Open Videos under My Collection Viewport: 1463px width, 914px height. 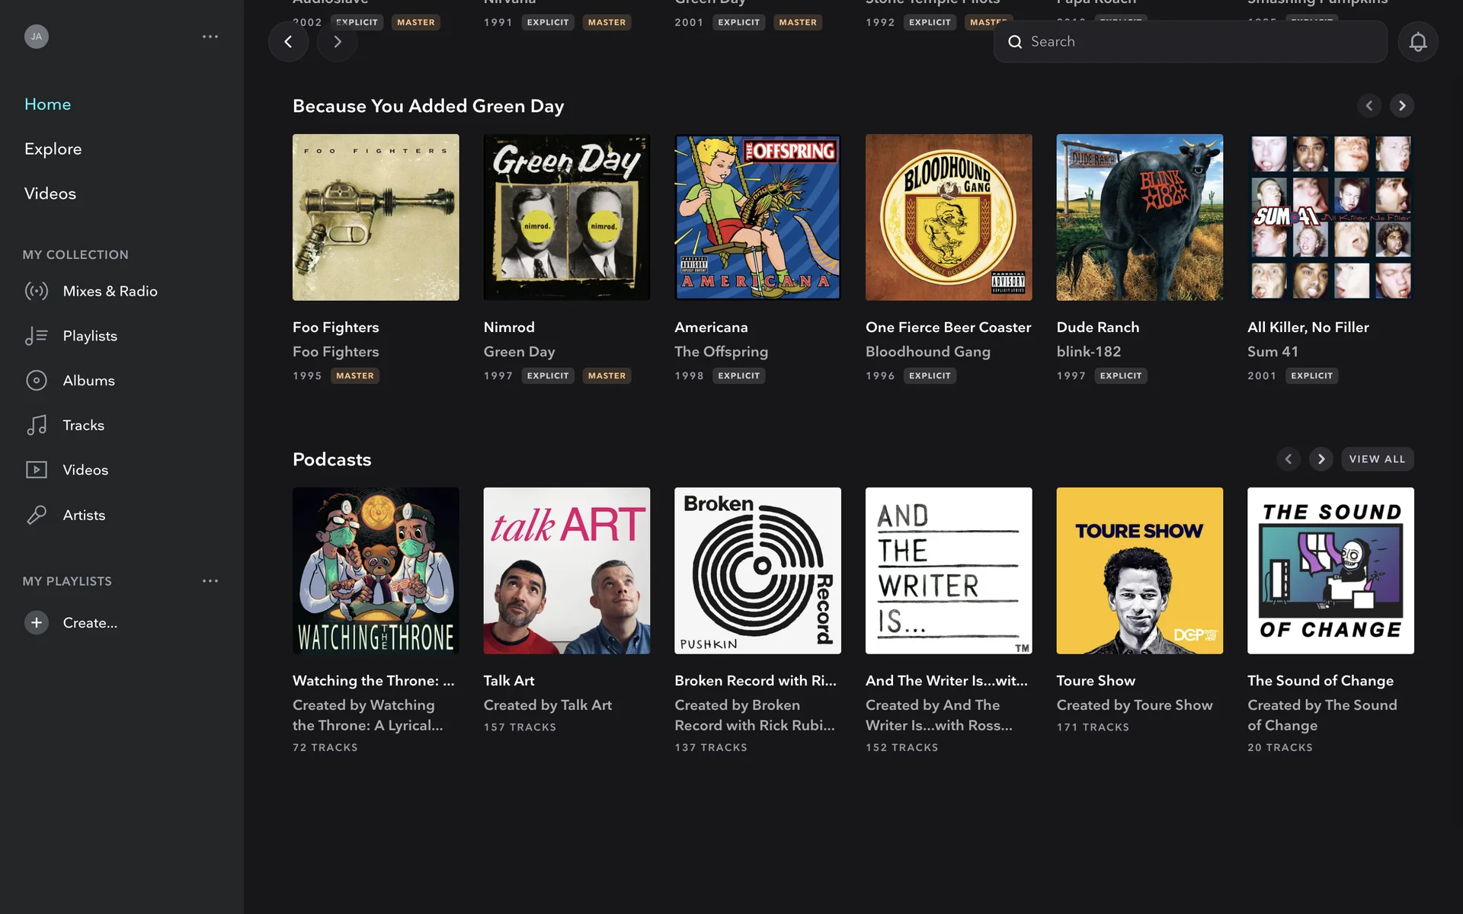(85, 470)
